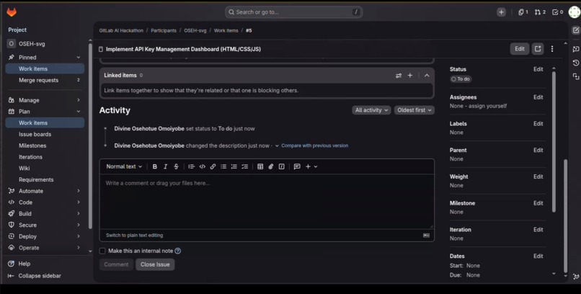The width and height of the screenshot is (581, 294).
Task: Open Merge requests in Pinned section
Action: 45,80
